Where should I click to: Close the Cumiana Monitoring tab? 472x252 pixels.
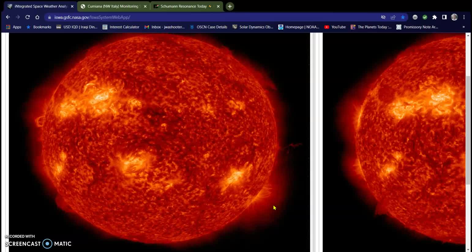click(145, 6)
